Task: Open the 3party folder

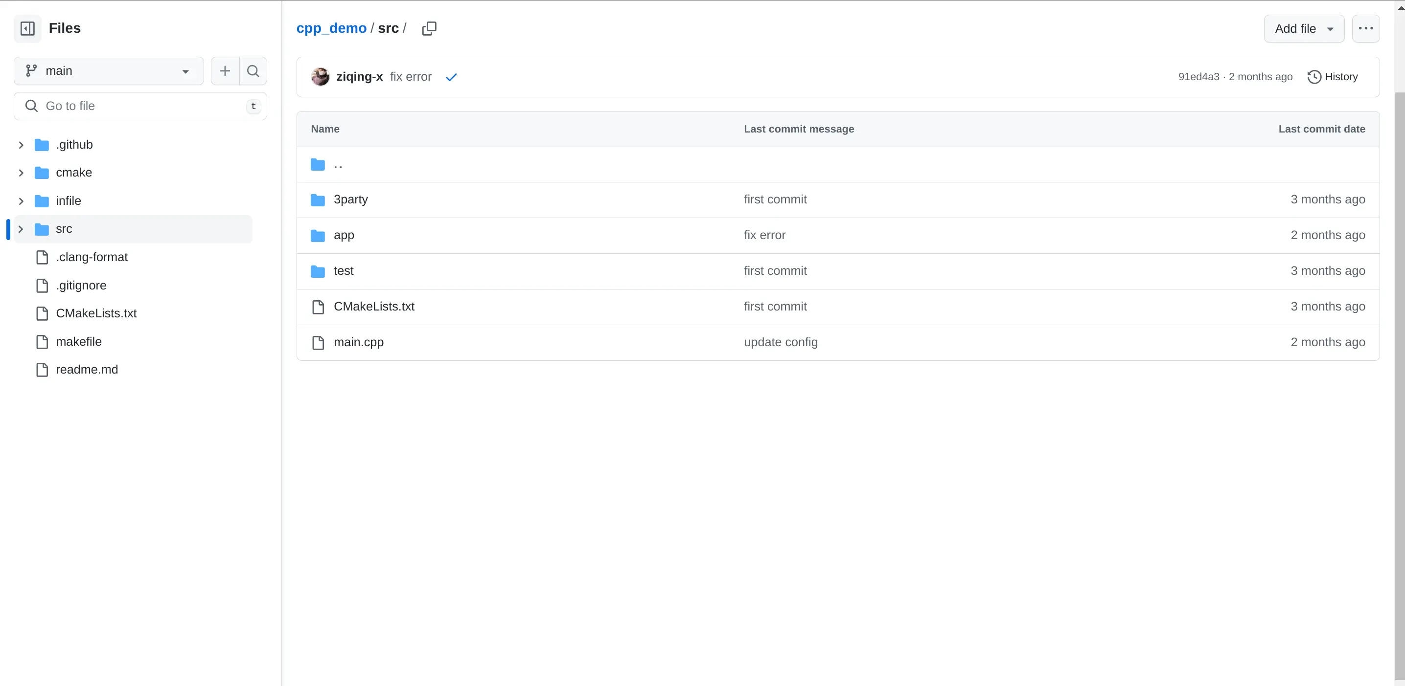Action: 351,199
